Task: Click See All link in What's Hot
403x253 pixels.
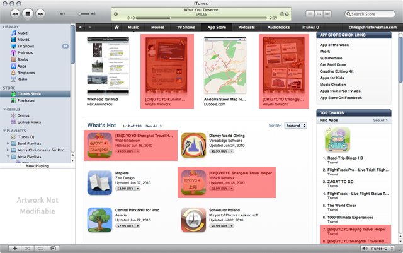Action: 154,126
